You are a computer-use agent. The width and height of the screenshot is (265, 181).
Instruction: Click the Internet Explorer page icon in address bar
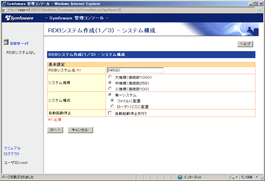[4, 10]
